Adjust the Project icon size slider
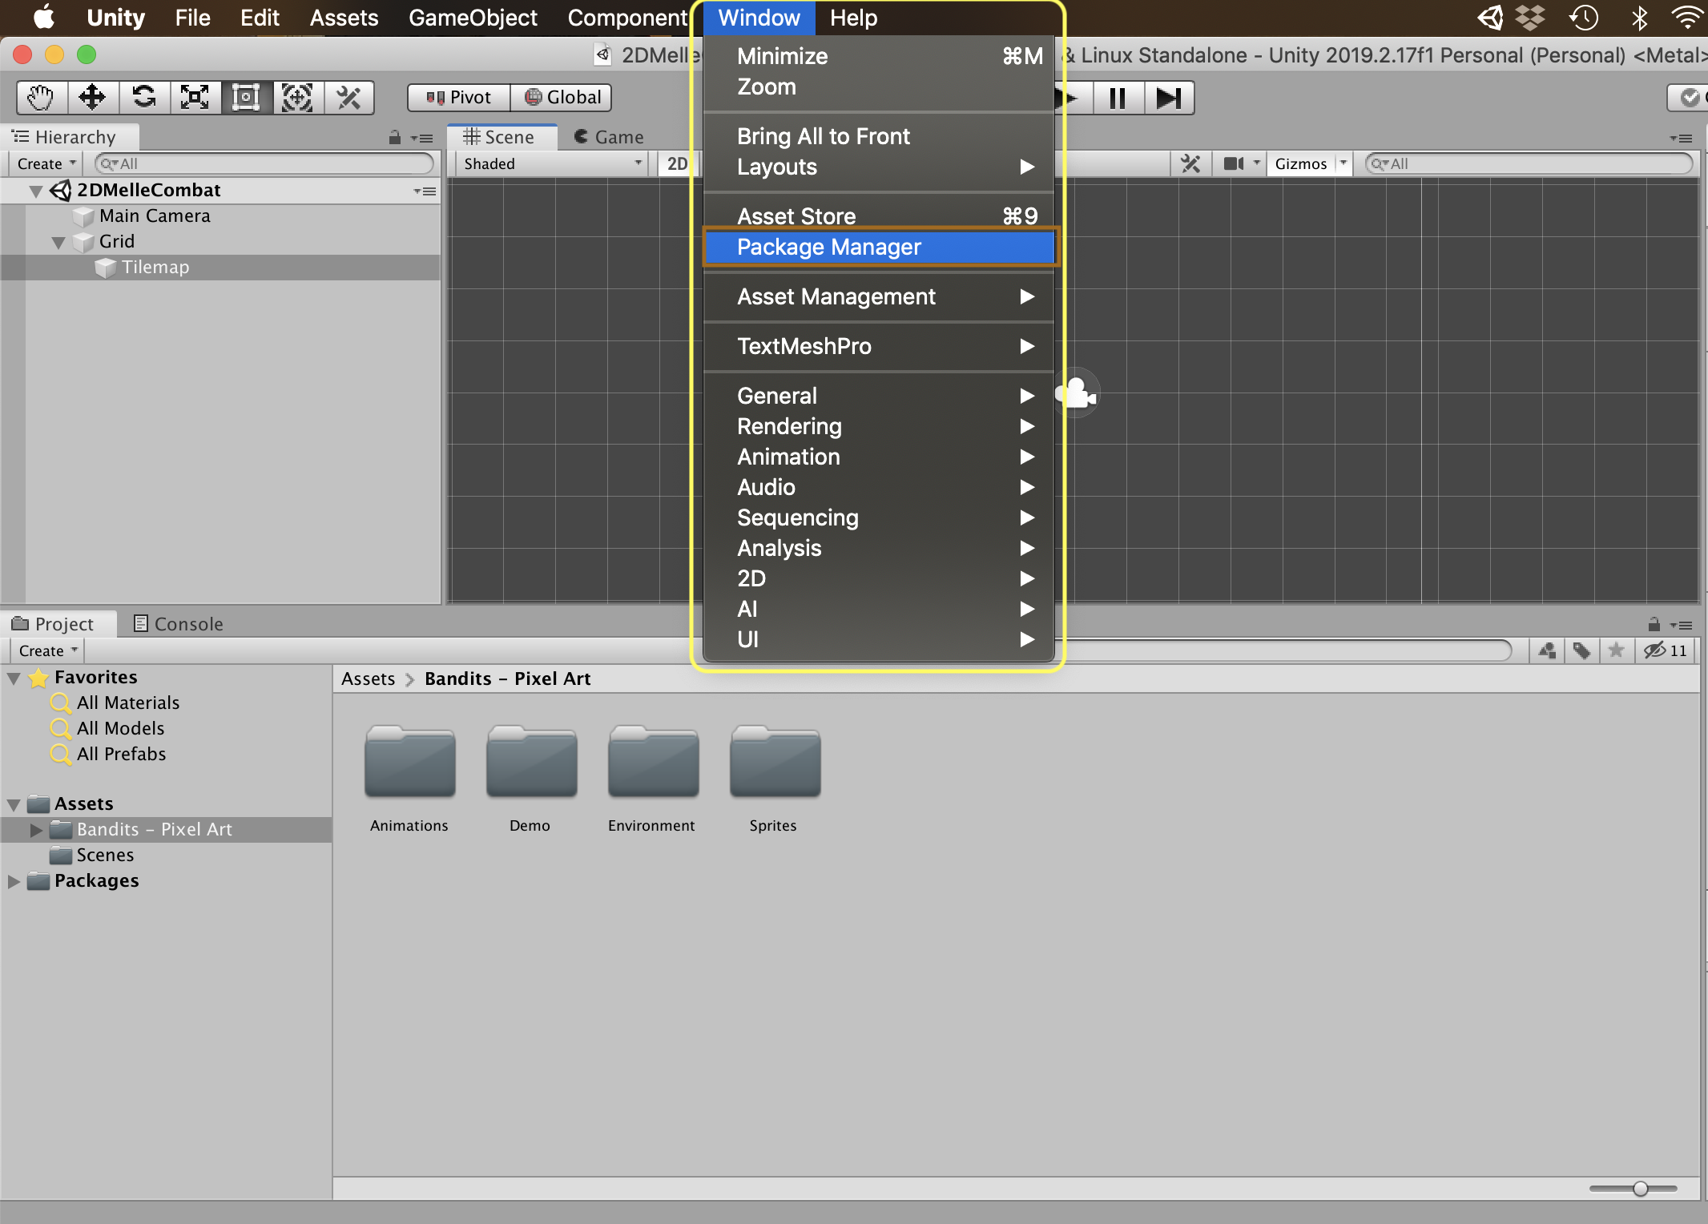The height and width of the screenshot is (1224, 1708). coord(1640,1189)
